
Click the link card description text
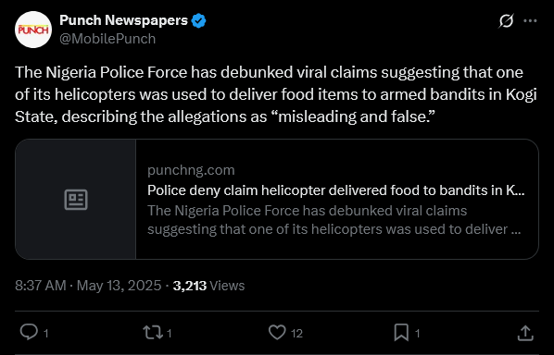[334, 220]
